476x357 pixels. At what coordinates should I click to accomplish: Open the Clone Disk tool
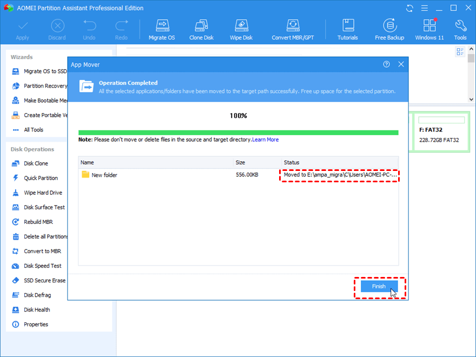[201, 29]
